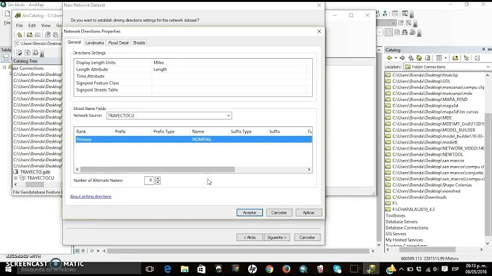Click the Catalog view type grid icon
Viewport: 492px width, 276px height.
tap(439, 58)
